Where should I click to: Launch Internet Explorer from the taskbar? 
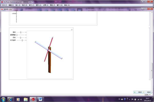tap(10, 99)
